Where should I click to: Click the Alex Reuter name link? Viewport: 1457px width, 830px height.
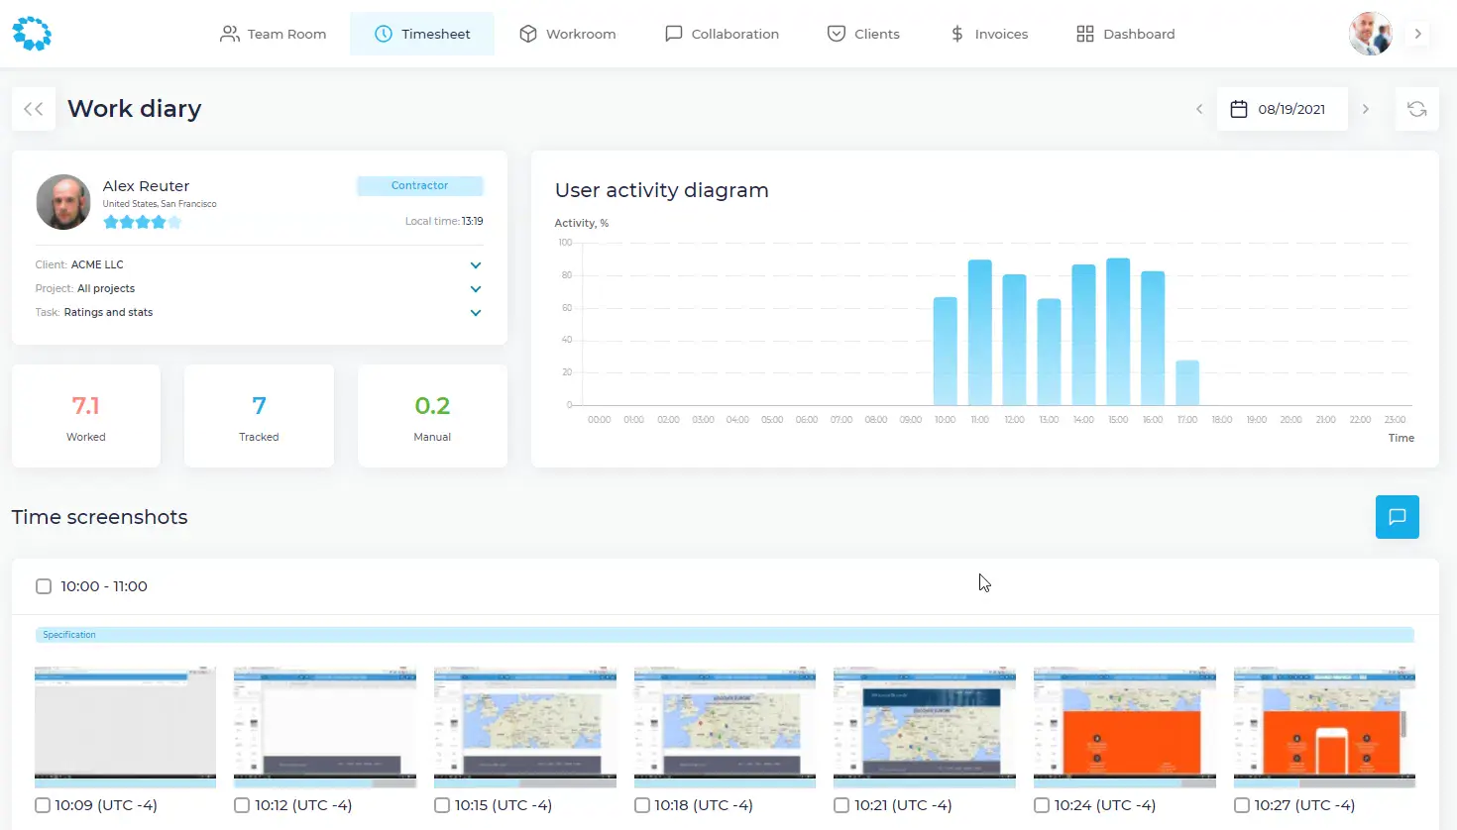pos(146,186)
